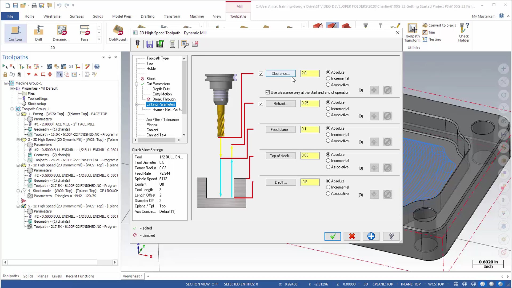
Task: Open the feed speed calculator icon
Action: click(x=173, y=44)
